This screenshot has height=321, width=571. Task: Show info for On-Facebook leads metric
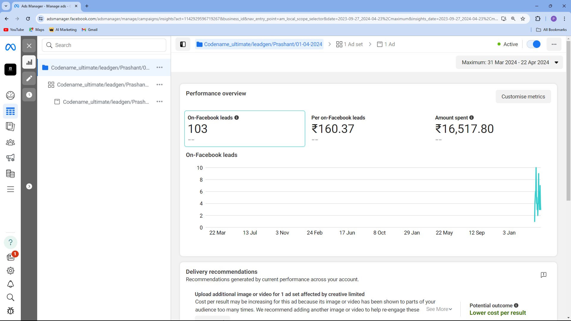click(x=237, y=118)
